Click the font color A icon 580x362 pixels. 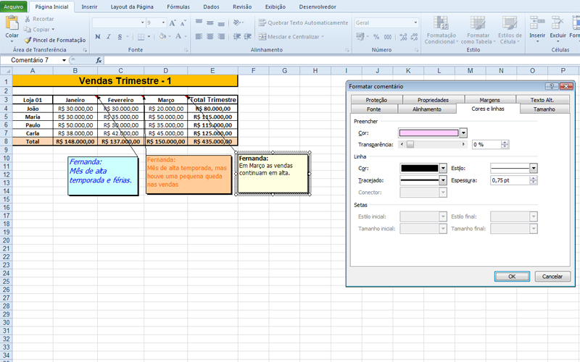pos(178,36)
